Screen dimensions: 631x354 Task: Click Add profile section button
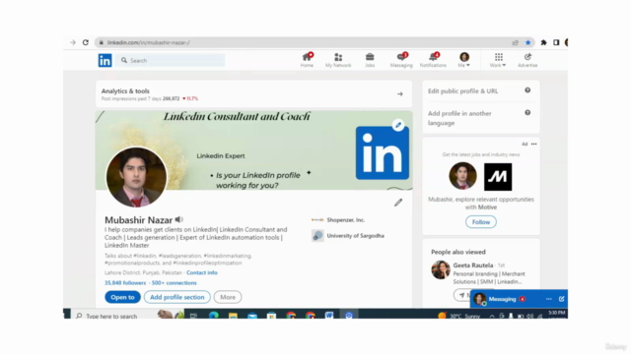(177, 297)
